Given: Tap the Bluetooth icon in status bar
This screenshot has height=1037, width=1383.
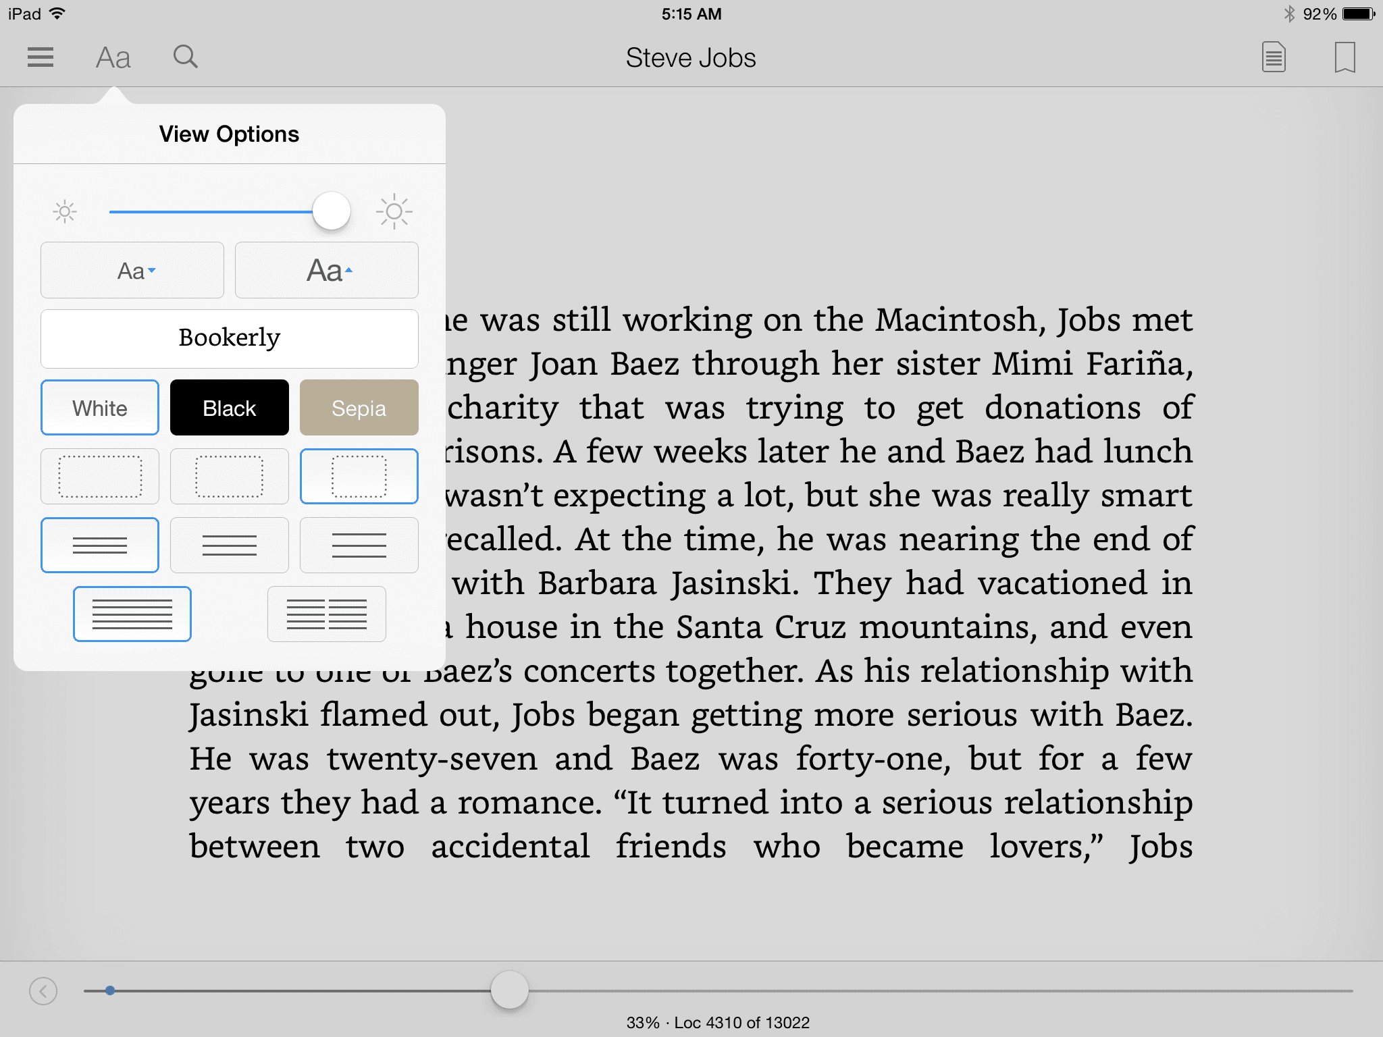Looking at the screenshot, I should pos(1289,14).
